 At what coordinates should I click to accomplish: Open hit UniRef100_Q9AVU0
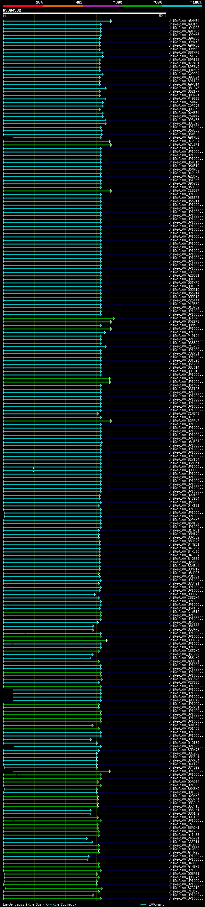tap(184, 38)
